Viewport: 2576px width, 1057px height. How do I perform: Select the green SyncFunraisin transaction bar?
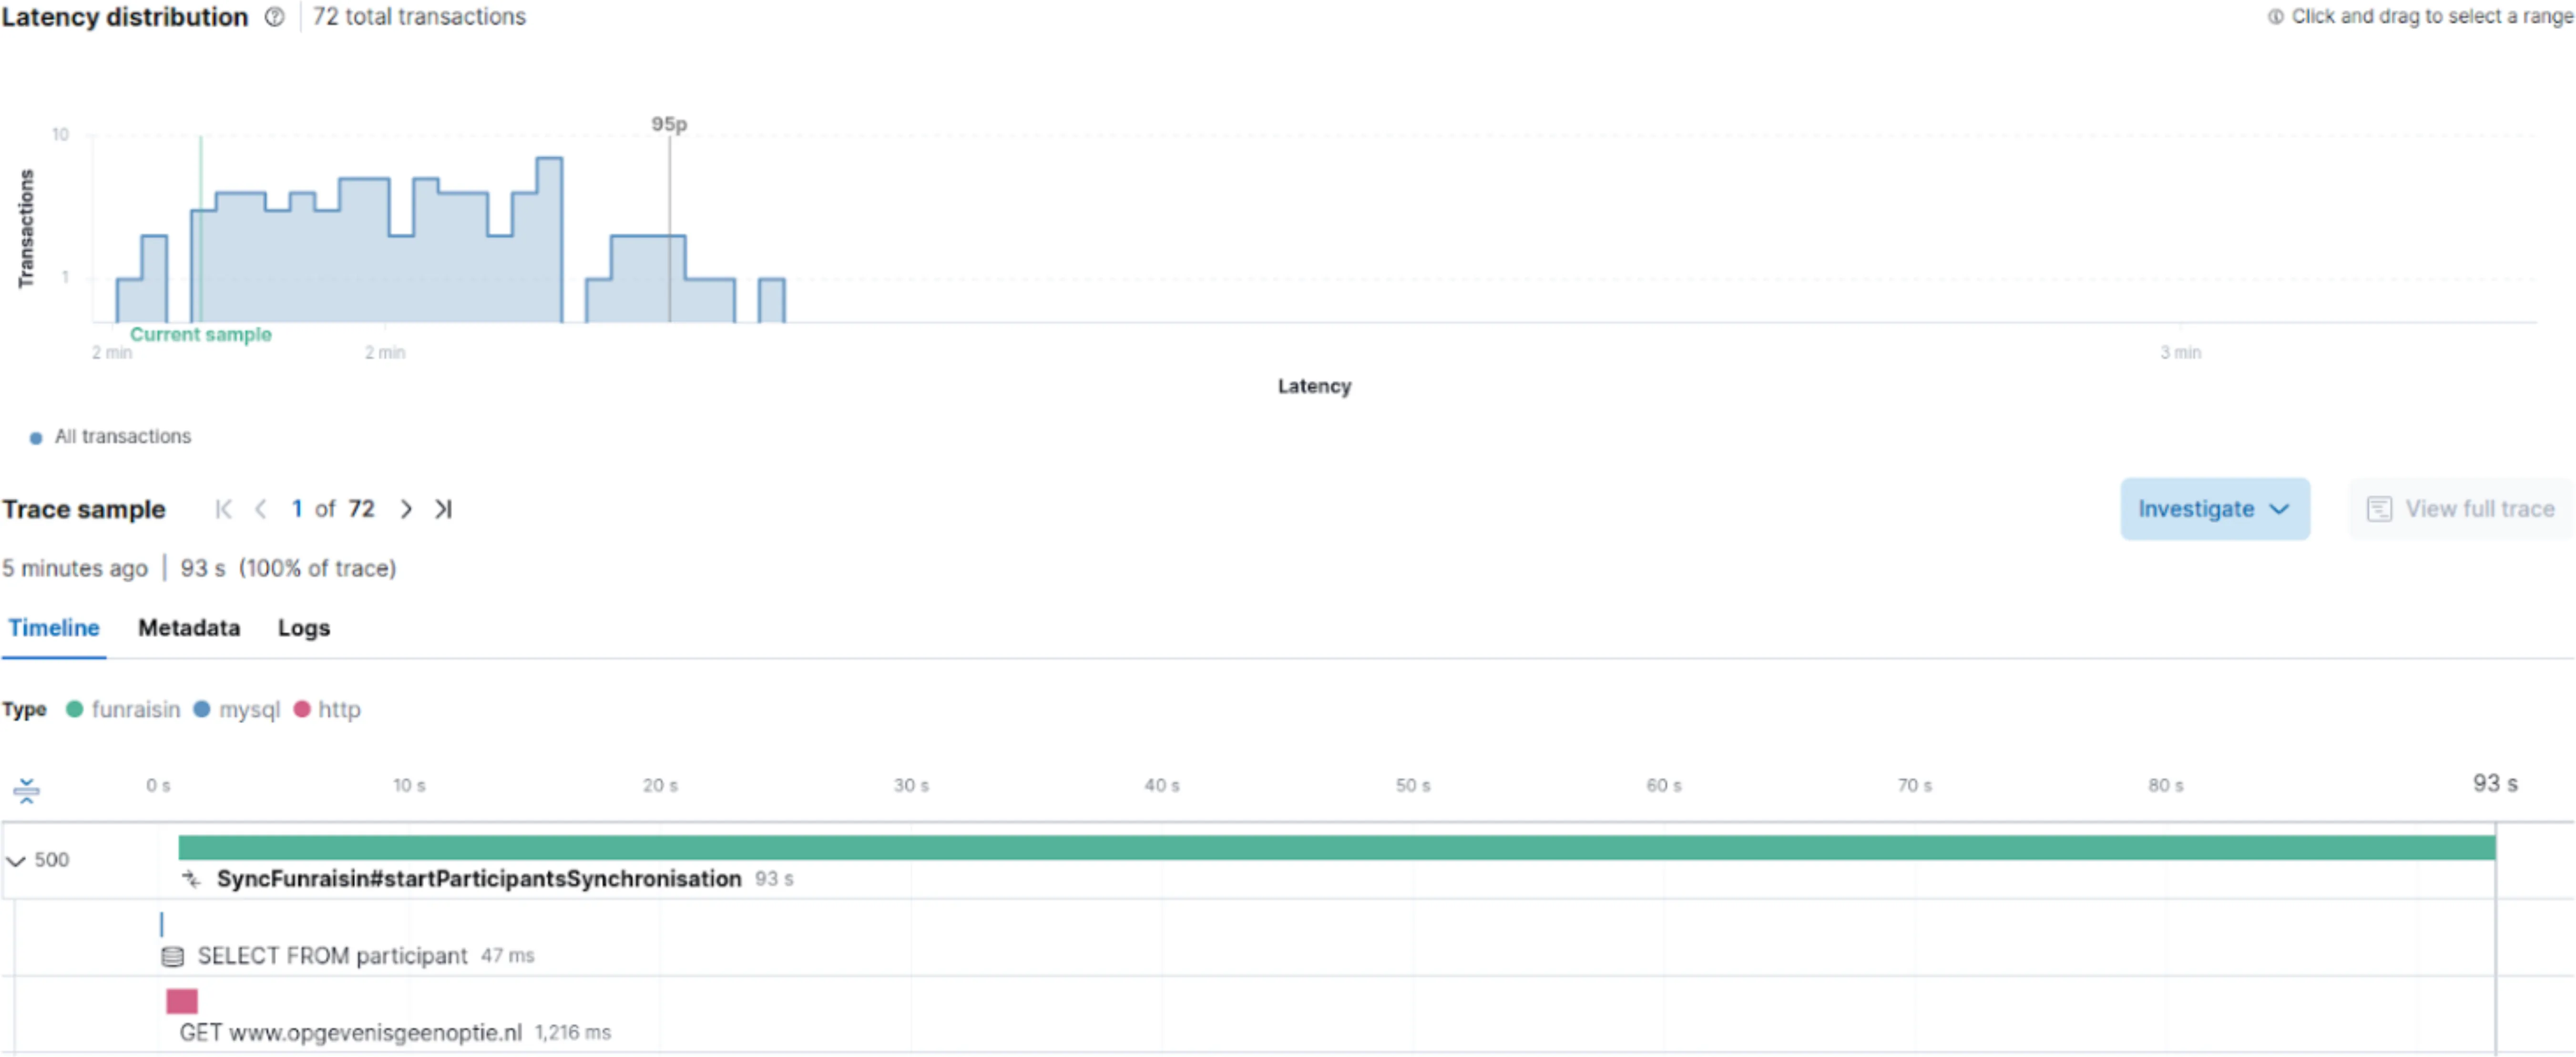[x=1336, y=848]
